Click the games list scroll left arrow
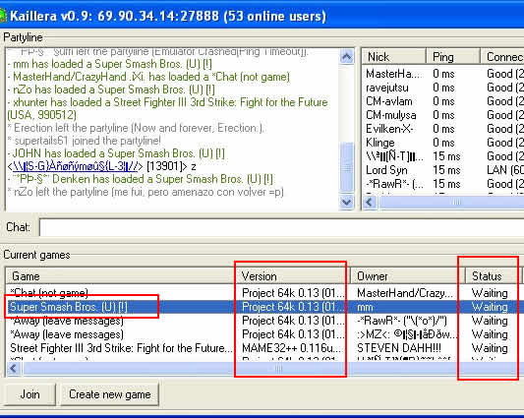The image size is (524, 418). click(14, 369)
